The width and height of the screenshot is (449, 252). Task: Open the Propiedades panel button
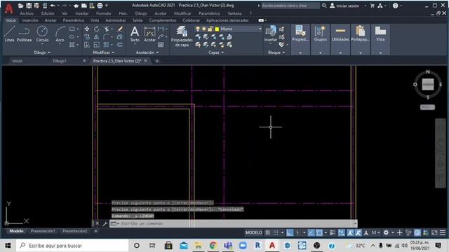(300, 39)
